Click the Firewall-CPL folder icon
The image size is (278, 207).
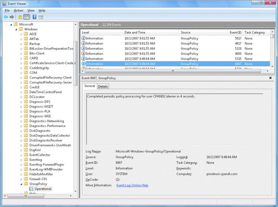pos(26,179)
